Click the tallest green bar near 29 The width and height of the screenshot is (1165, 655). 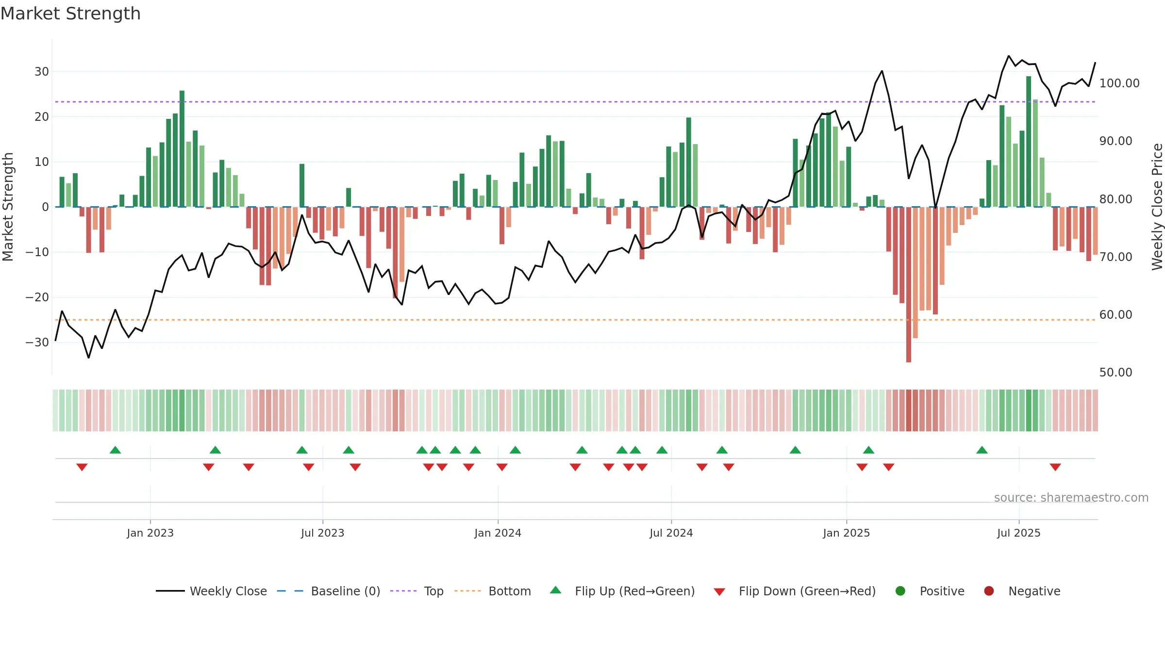click(x=1029, y=141)
